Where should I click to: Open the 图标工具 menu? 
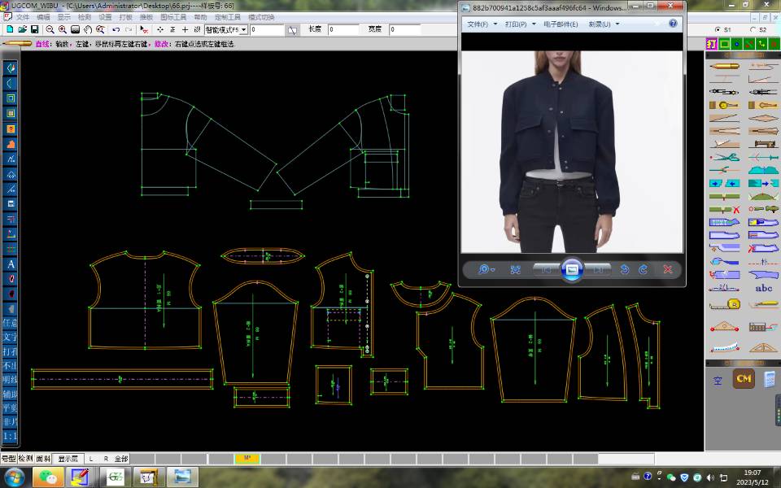172,16
